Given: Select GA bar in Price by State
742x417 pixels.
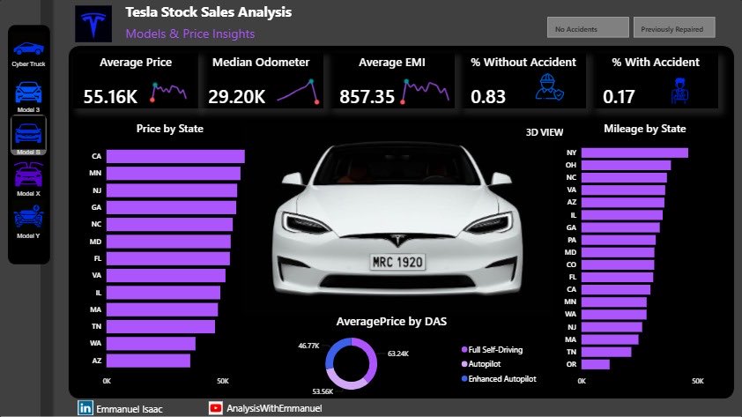Looking at the screenshot, I should pyautogui.click(x=171, y=207).
